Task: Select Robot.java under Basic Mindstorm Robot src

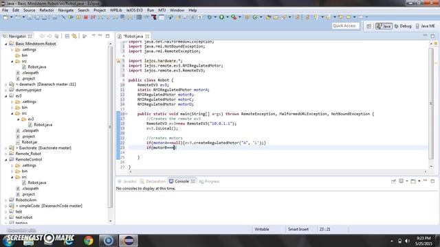Action: click(36, 67)
